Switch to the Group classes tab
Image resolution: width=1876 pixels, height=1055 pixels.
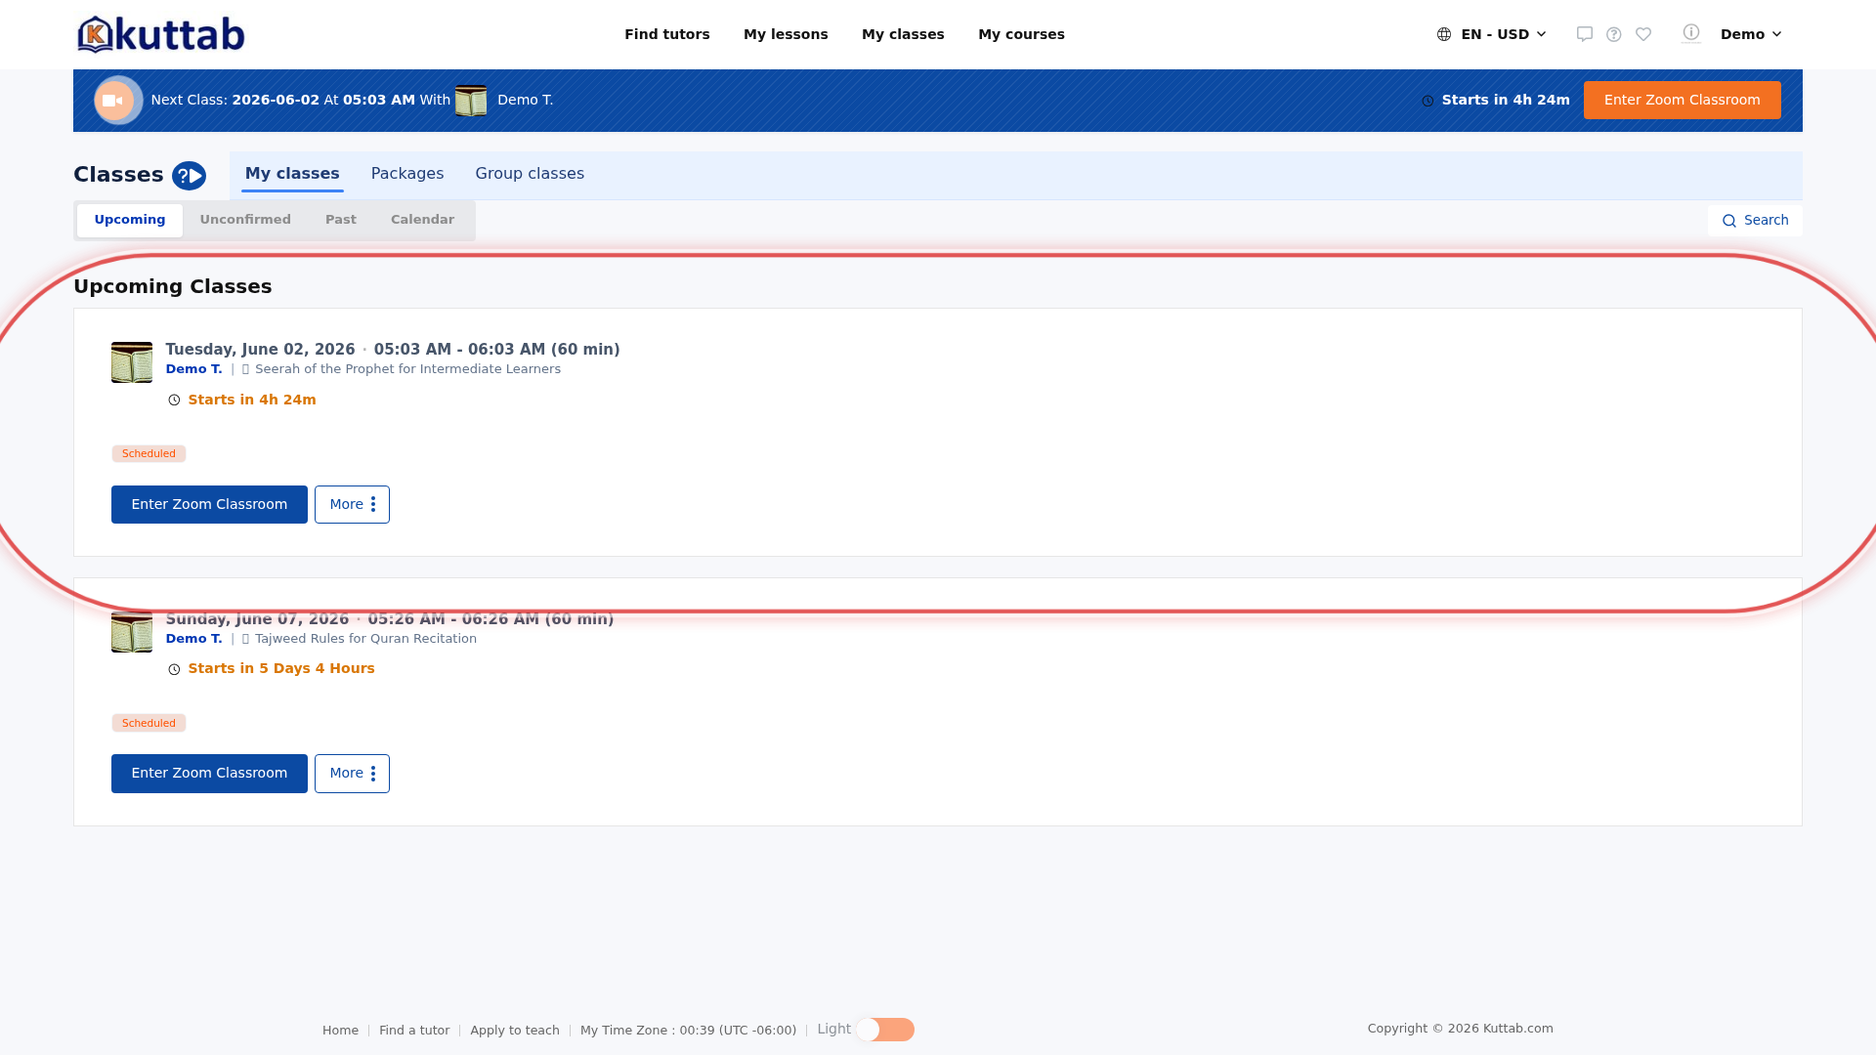pyautogui.click(x=530, y=174)
